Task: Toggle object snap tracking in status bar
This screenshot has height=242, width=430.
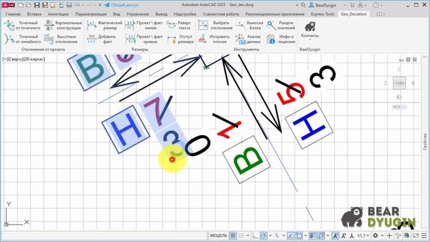Action: pos(291,235)
